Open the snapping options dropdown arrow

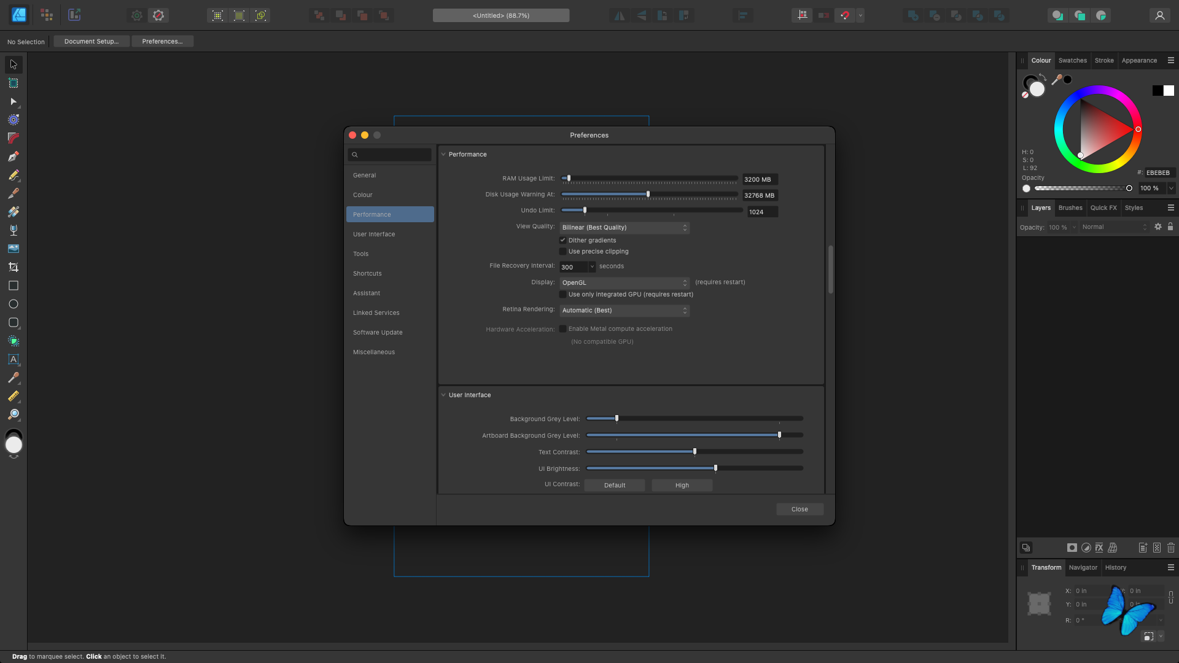[860, 15]
